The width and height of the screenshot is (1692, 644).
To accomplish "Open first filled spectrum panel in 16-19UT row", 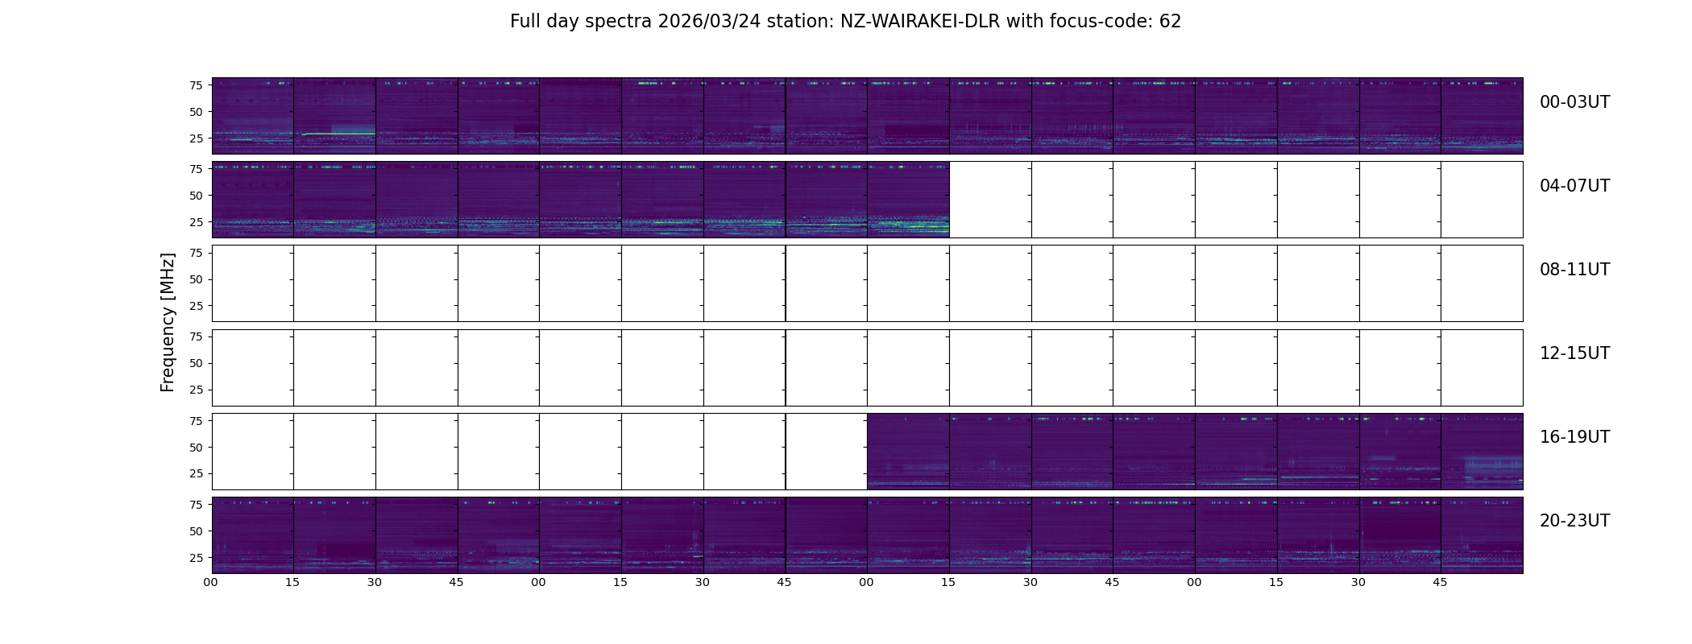I will (908, 451).
